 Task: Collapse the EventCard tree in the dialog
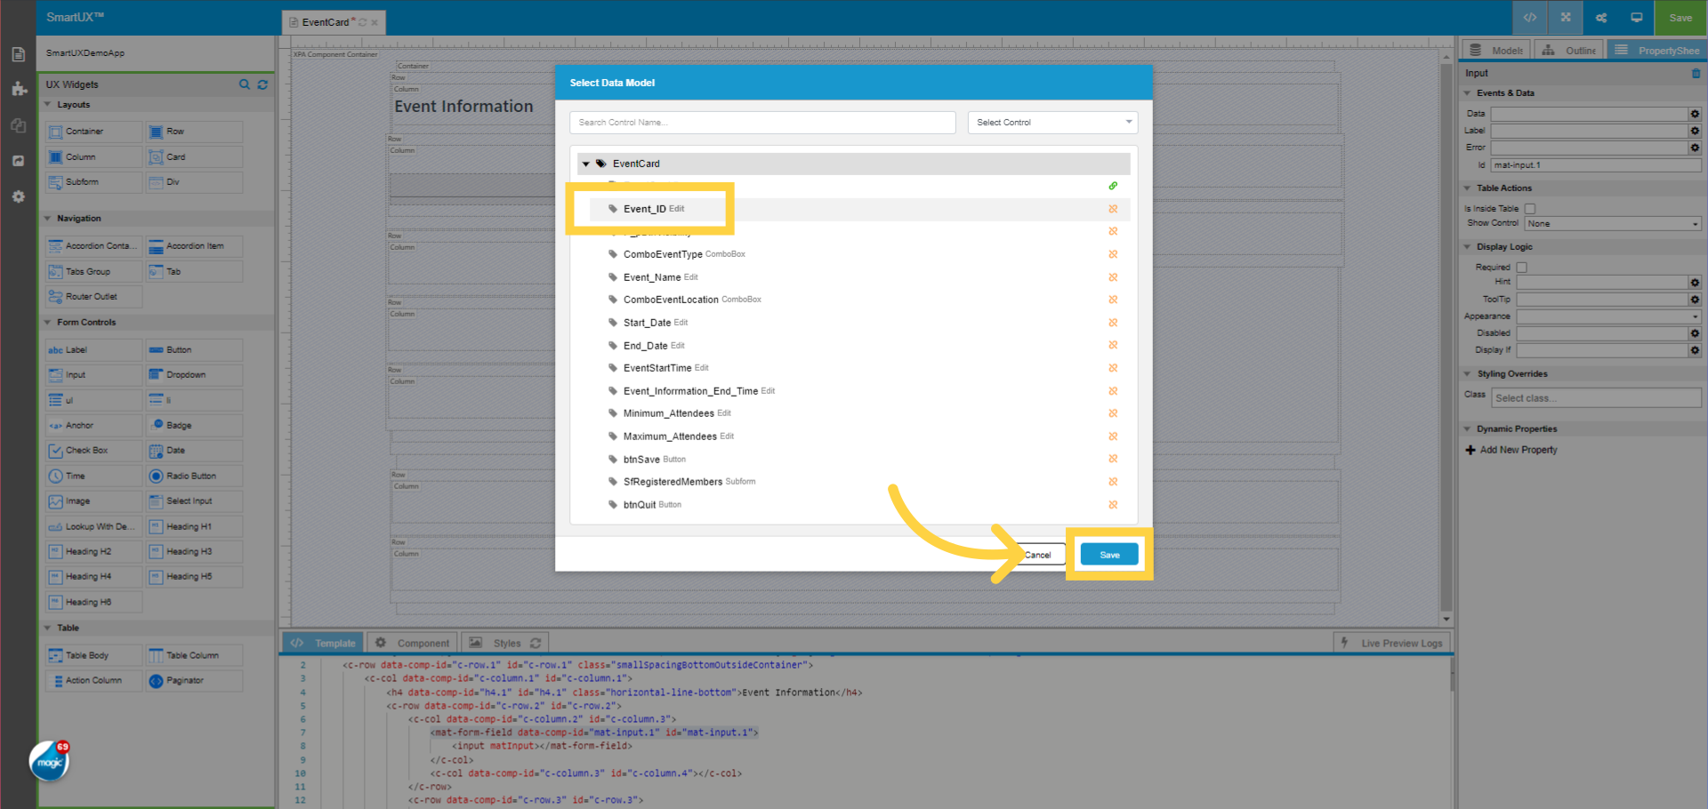(586, 164)
